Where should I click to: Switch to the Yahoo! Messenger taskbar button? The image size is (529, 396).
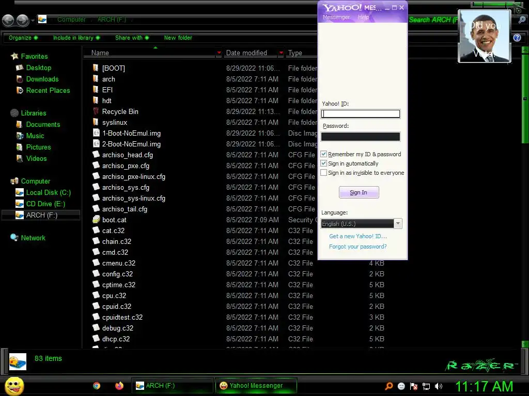coord(256,386)
